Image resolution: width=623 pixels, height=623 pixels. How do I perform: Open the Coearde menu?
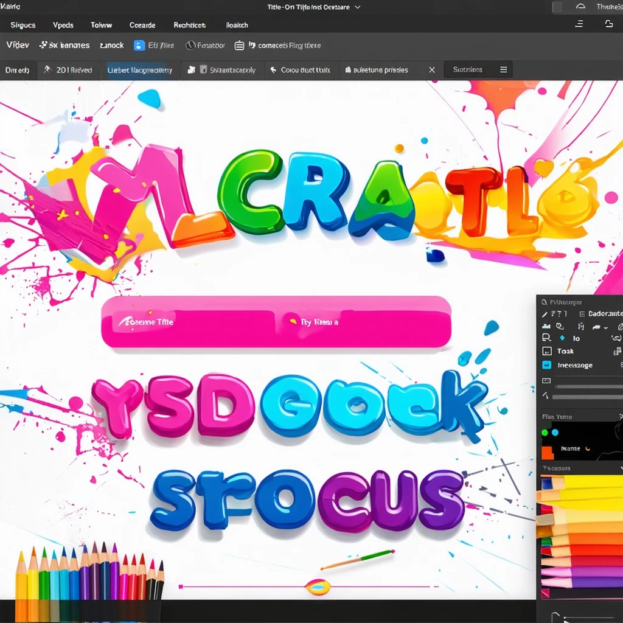click(142, 25)
